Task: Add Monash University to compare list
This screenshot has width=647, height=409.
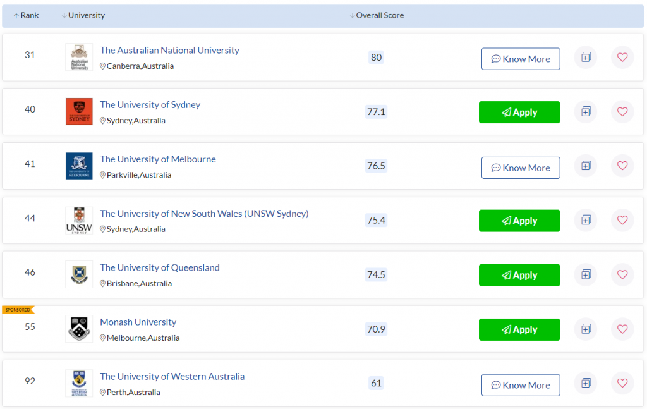Action: pyautogui.click(x=586, y=329)
